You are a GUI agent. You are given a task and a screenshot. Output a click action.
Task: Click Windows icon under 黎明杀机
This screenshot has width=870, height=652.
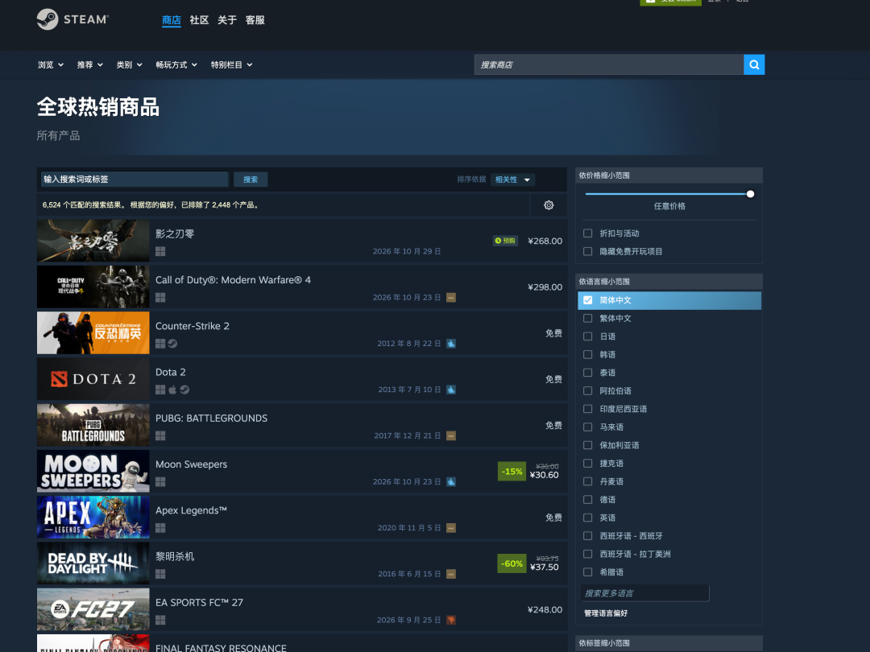[x=160, y=573]
